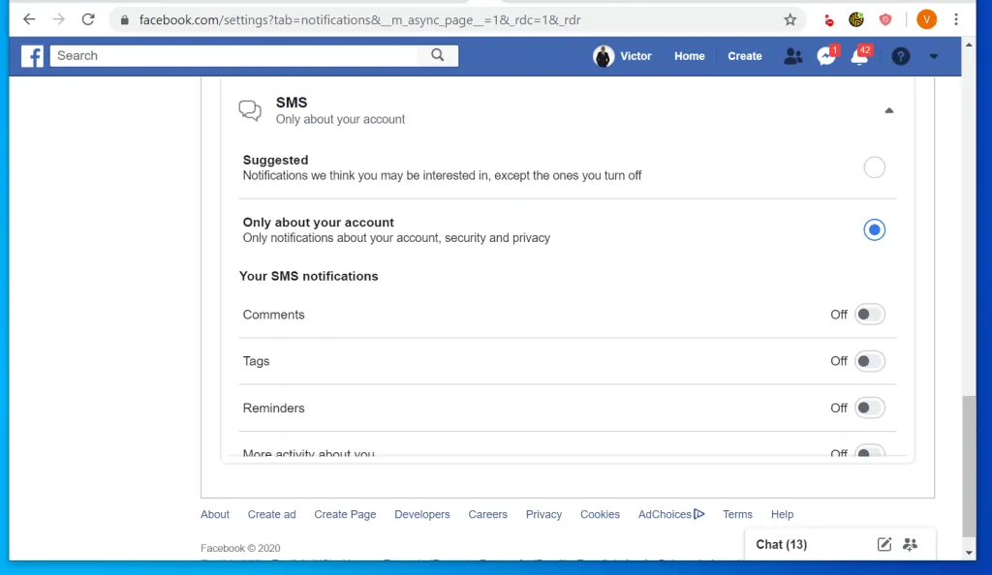The height and width of the screenshot is (575, 992).
Task: Open the Privacy footer link
Action: point(543,514)
